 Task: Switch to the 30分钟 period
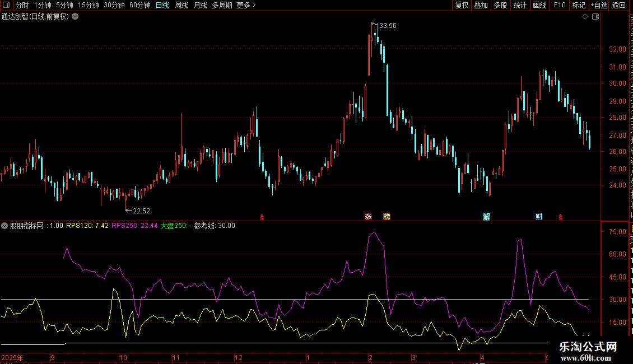[x=114, y=5]
